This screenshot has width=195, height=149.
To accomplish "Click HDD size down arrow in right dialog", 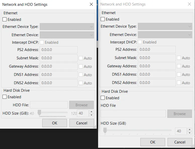I will point(189,133).
